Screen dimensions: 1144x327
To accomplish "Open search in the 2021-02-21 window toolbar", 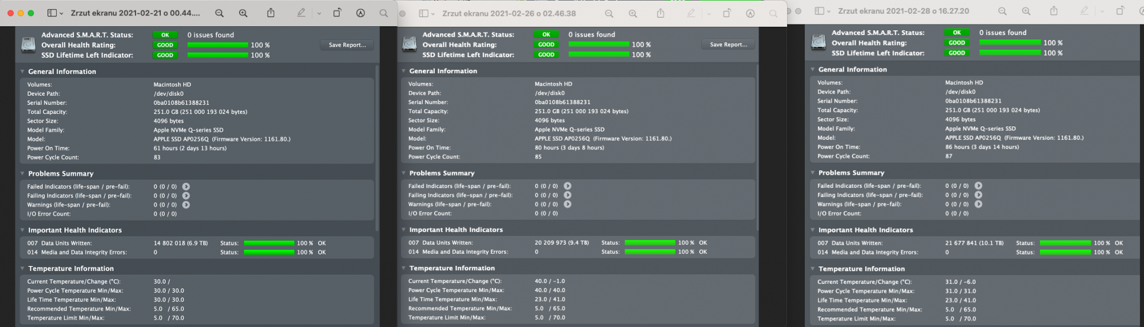I will 384,13.
